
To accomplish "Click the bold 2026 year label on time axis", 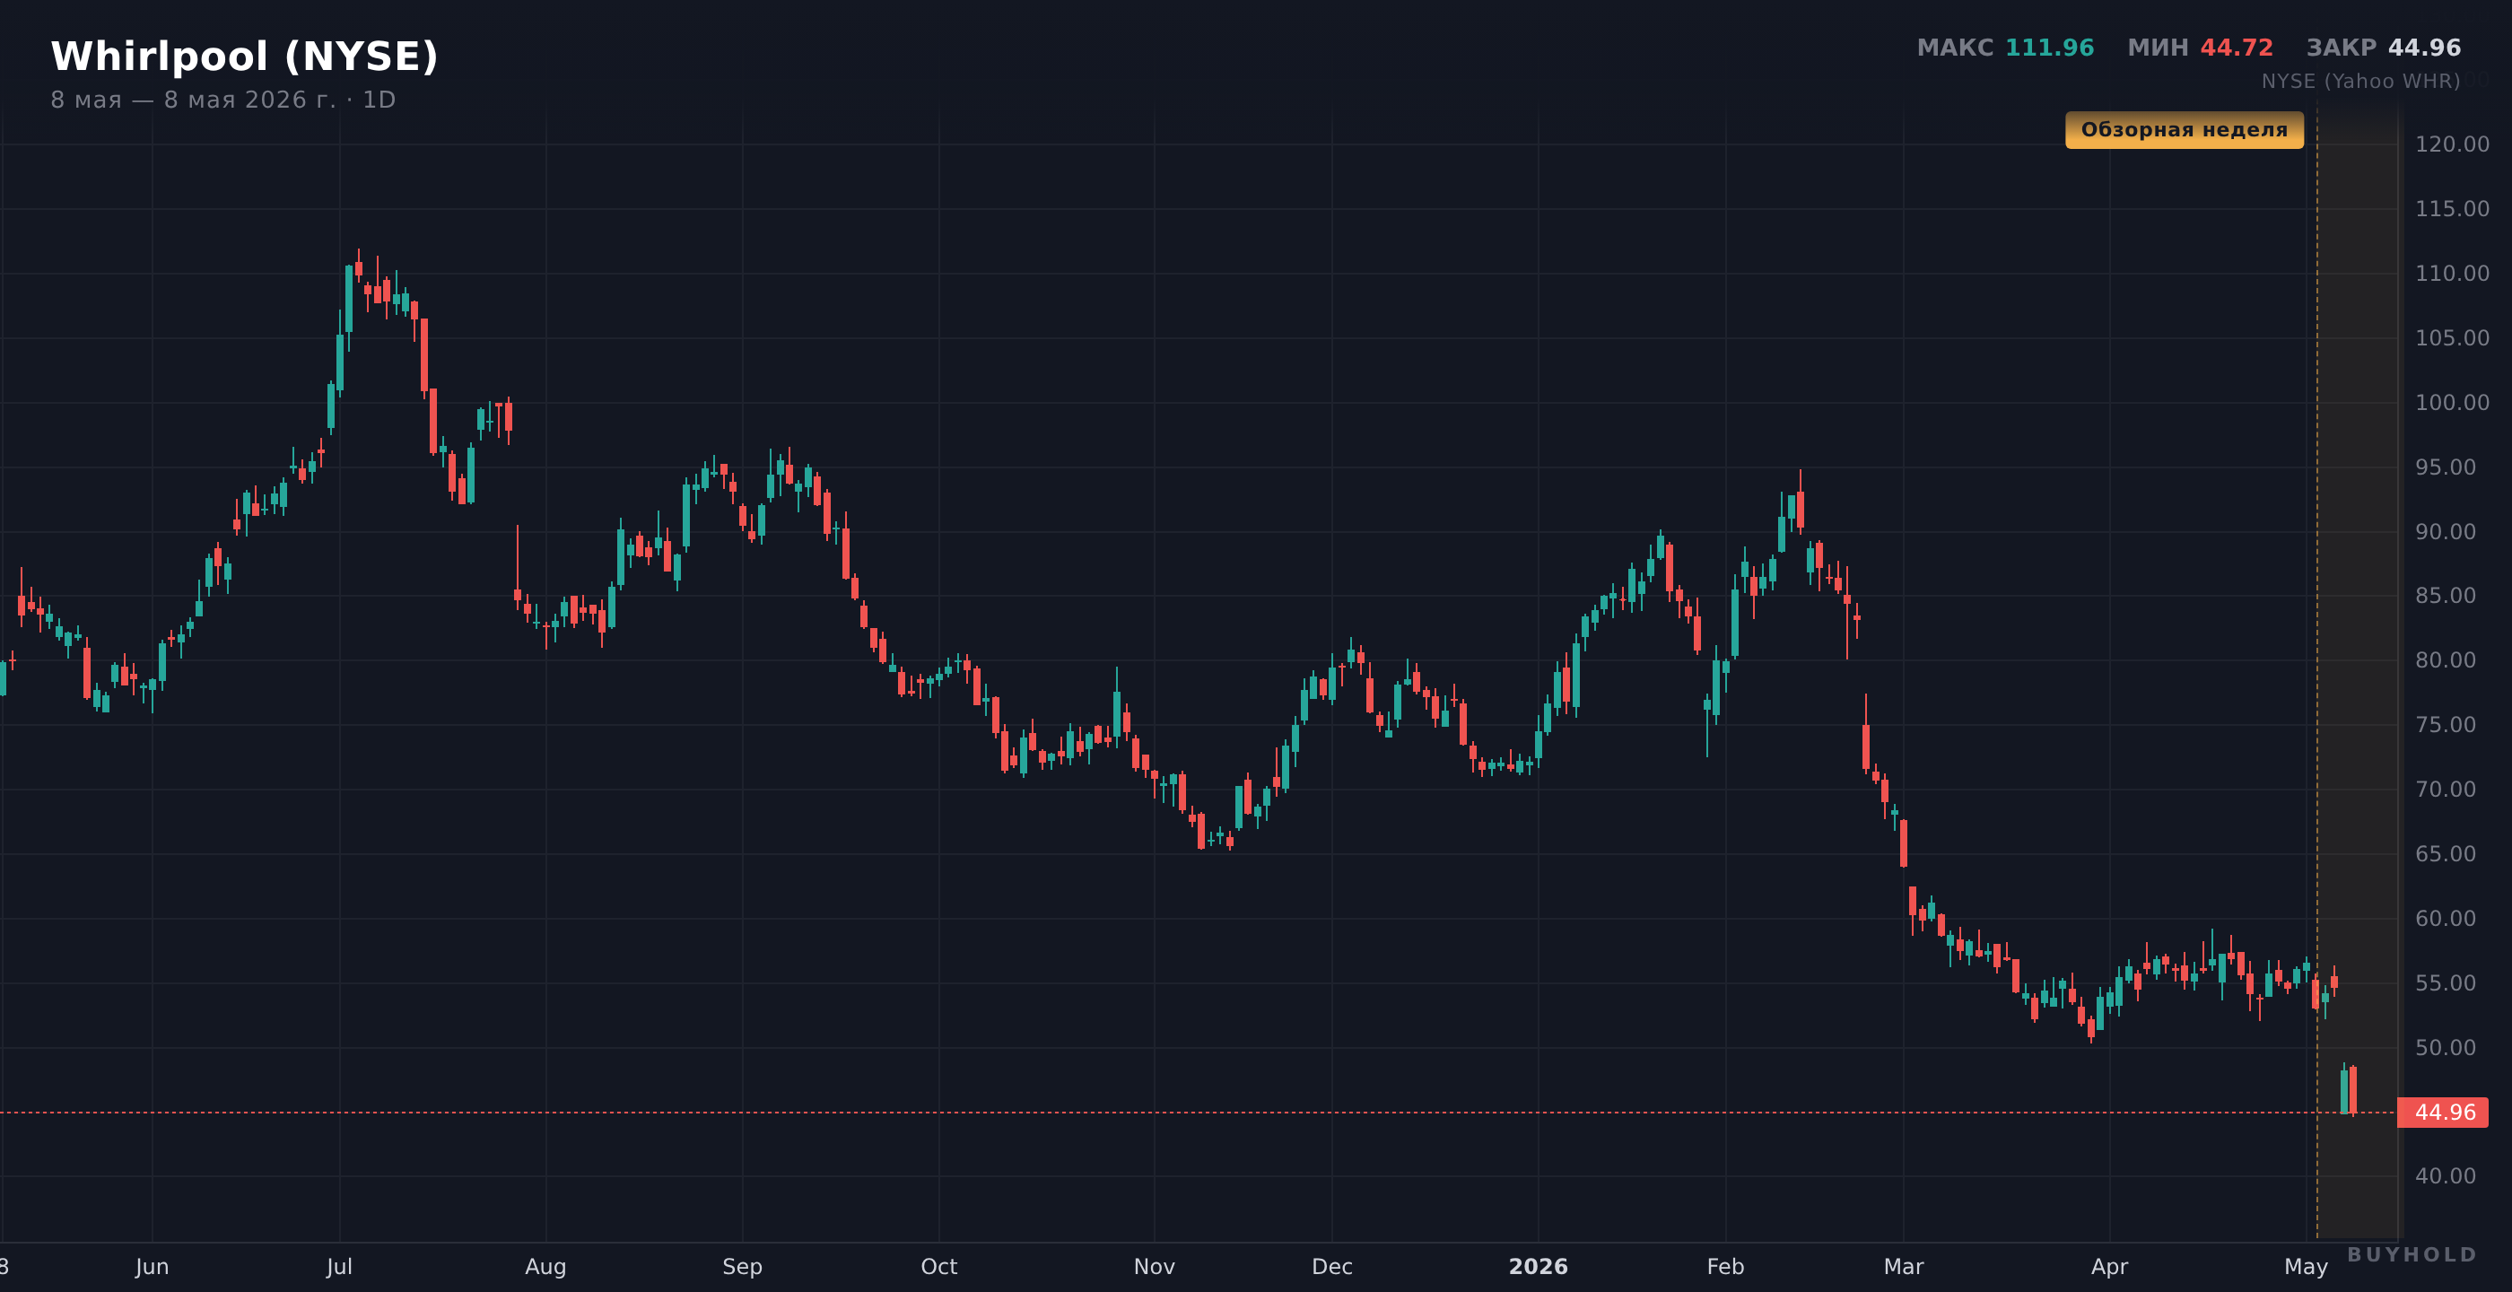I will 1539,1267.
